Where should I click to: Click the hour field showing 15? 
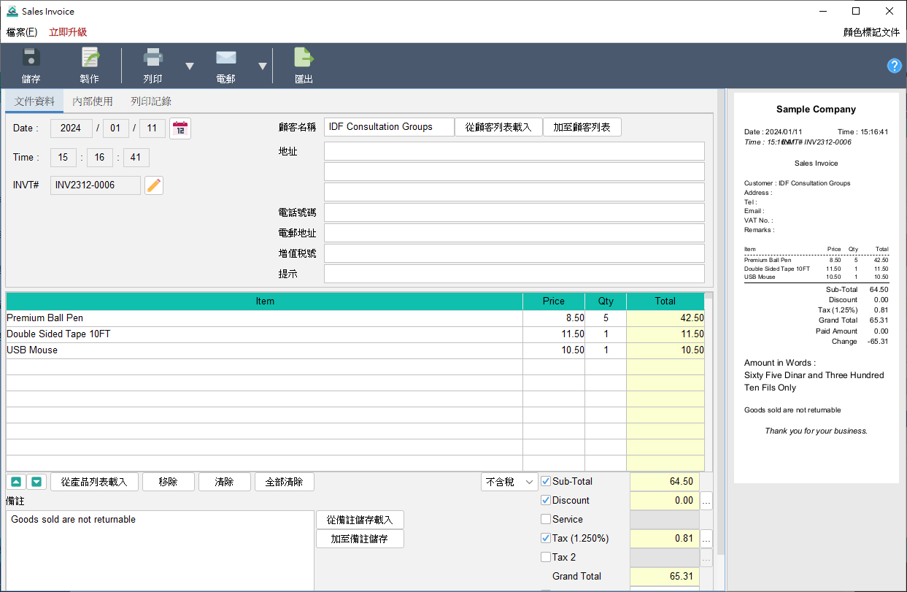[63, 157]
